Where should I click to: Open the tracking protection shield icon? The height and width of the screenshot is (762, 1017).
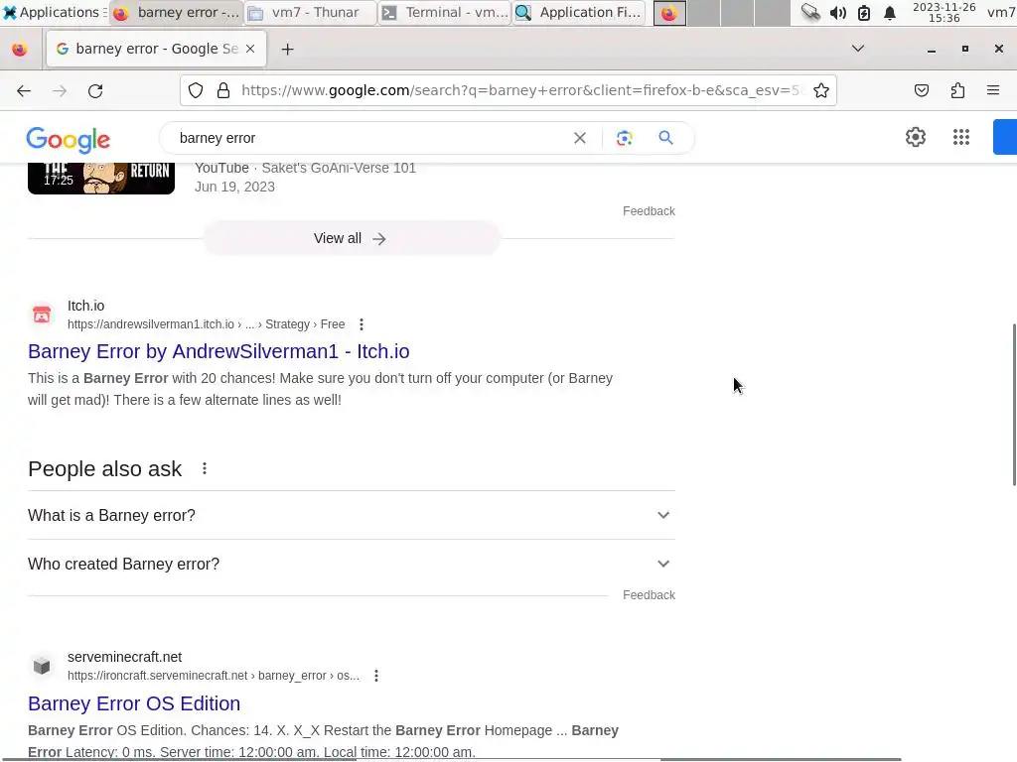[196, 90]
